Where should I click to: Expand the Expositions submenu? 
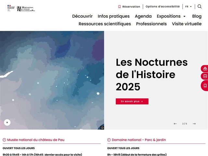[184, 16]
